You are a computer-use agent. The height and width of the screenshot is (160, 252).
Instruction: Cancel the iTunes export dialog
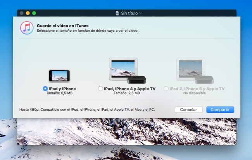click(188, 110)
